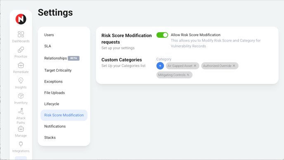Image resolution: width=284 pixels, height=160 pixels.
Task: Open the Manage sidebar icon
Action: click(x=21, y=129)
